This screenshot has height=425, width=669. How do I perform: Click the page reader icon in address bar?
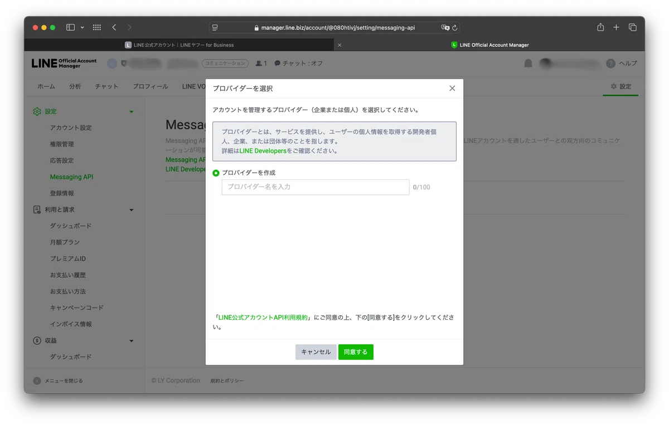click(215, 27)
